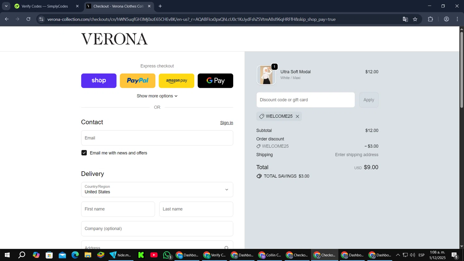Open the browser extensions menu
Viewport: 464px width, 261px height.
[x=431, y=19]
